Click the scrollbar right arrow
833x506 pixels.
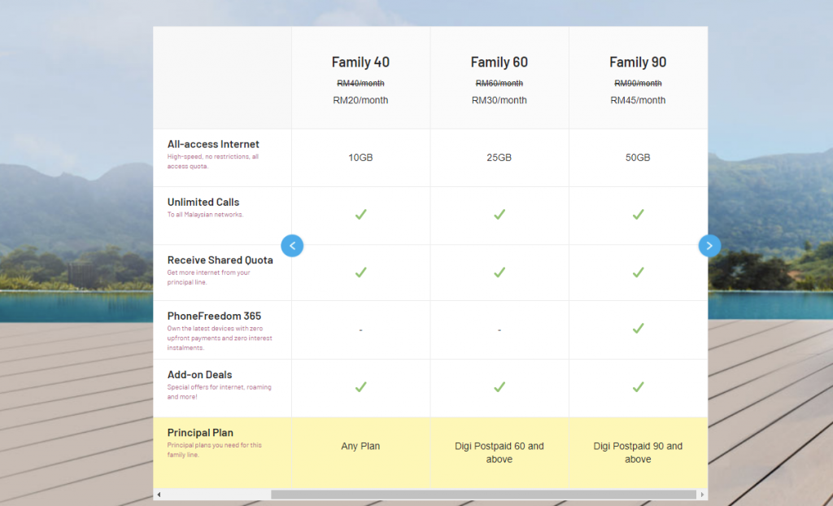coord(702,495)
